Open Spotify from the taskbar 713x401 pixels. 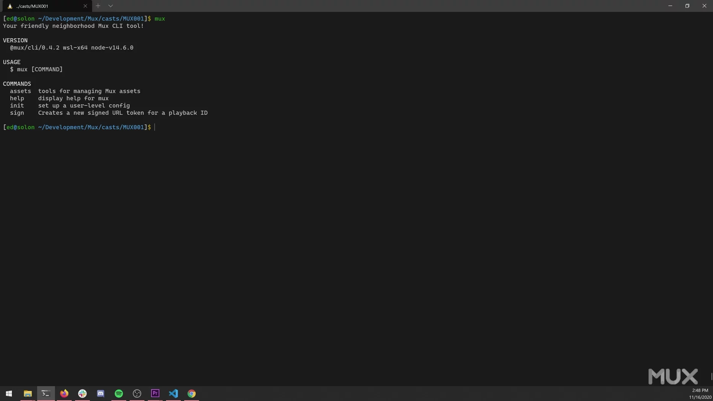coord(119,394)
